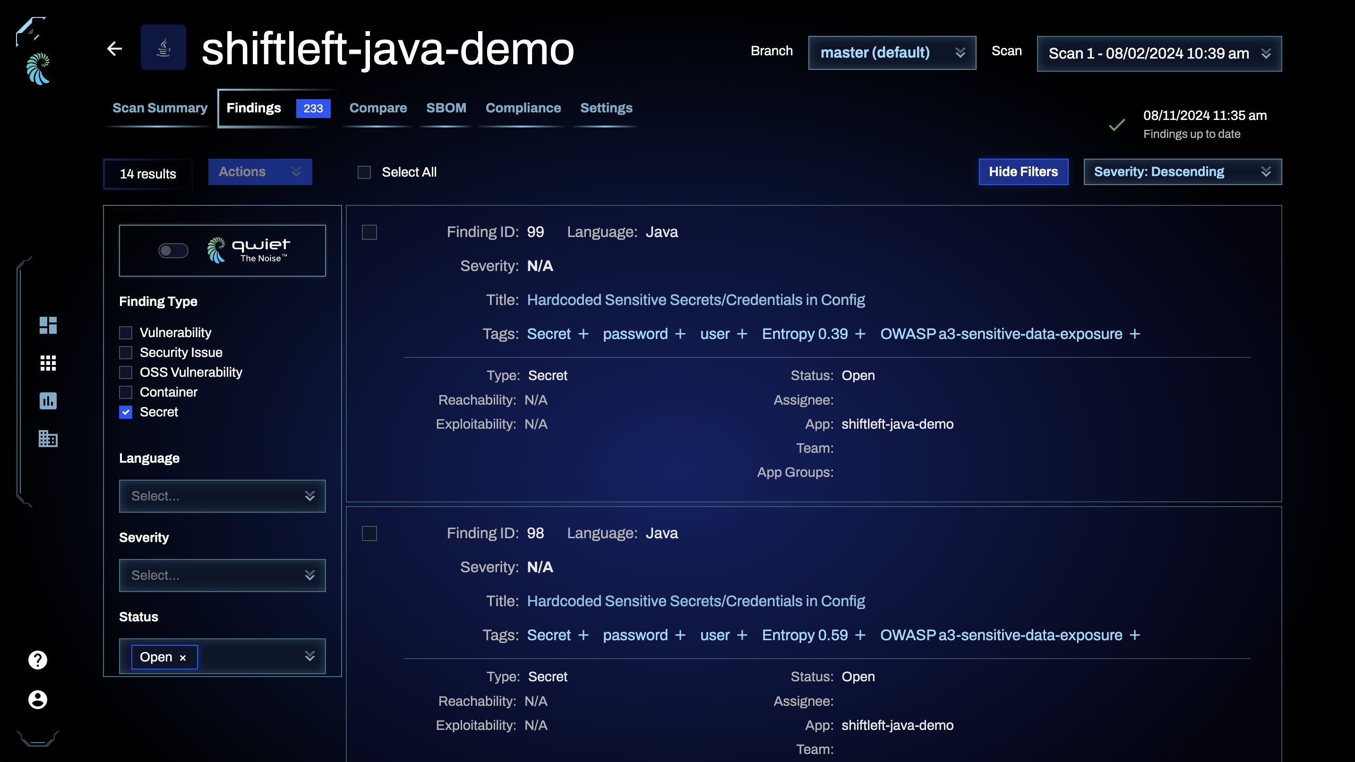
Task: Expand the Status filter dropdown arrow
Action: pos(310,656)
